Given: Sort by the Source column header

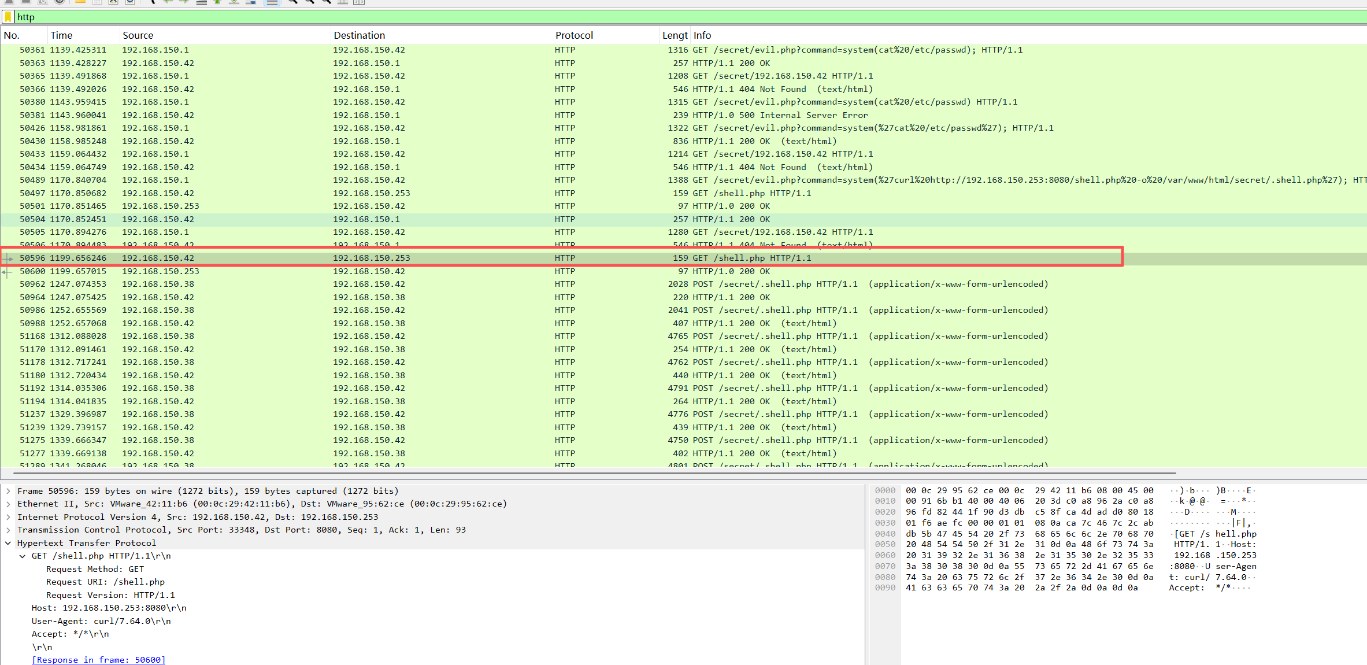Looking at the screenshot, I should tap(138, 35).
